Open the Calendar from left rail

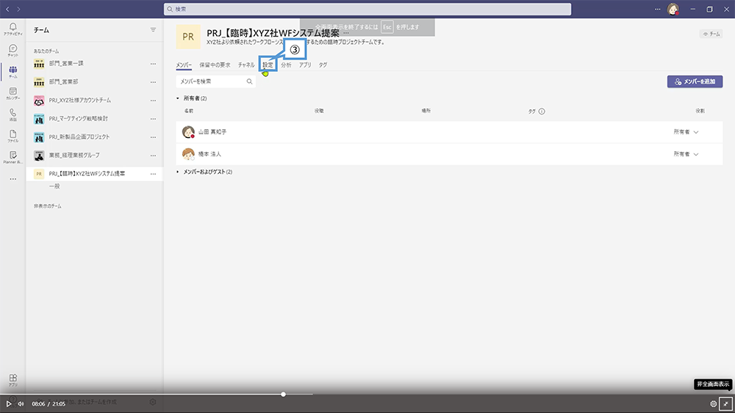[12, 93]
